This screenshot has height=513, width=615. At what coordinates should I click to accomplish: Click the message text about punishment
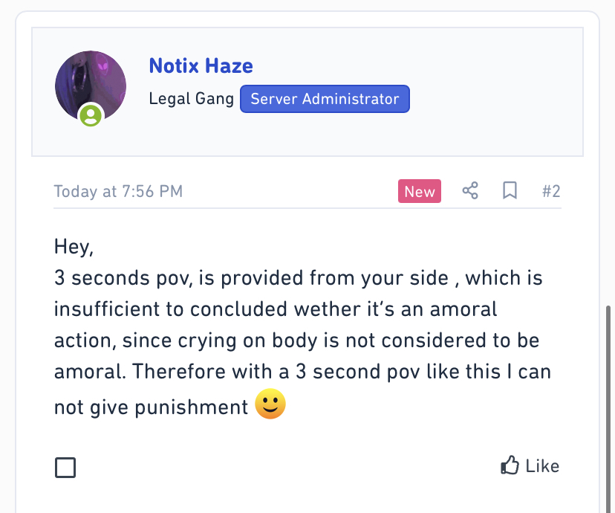pyautogui.click(x=302, y=341)
